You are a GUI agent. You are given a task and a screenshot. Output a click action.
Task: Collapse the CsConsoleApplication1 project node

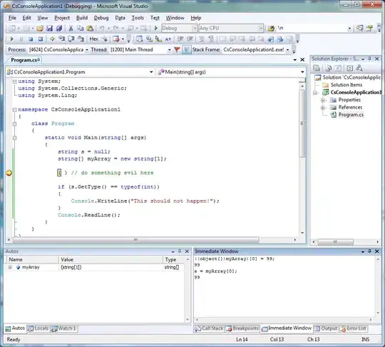(315, 93)
